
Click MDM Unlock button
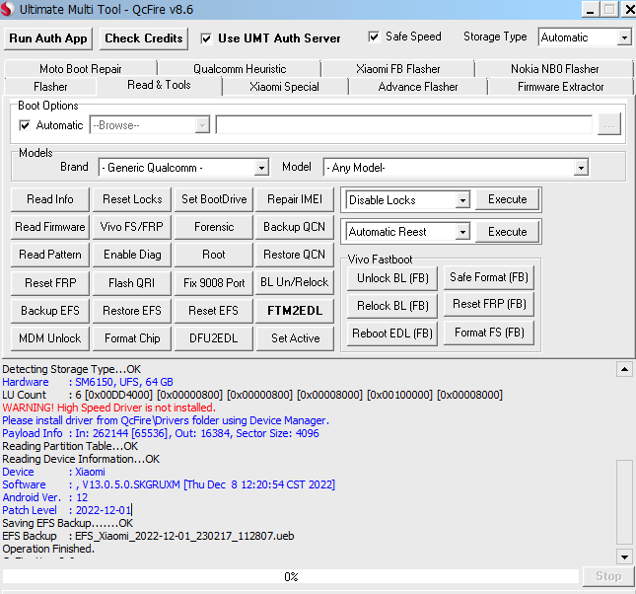(x=50, y=338)
